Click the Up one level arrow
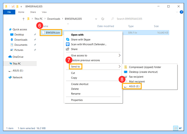Viewport: 187px width, 134px height. pos(24,19)
